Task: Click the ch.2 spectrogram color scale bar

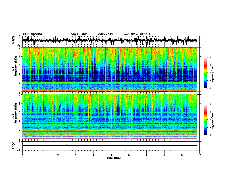Action: (x=205, y=120)
